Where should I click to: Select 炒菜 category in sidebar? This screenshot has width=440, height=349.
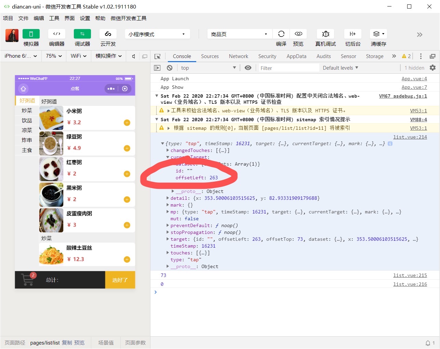pos(27,110)
